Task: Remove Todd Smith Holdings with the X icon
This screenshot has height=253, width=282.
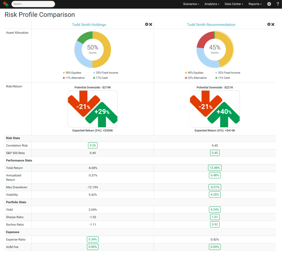Action: pyautogui.click(x=151, y=24)
